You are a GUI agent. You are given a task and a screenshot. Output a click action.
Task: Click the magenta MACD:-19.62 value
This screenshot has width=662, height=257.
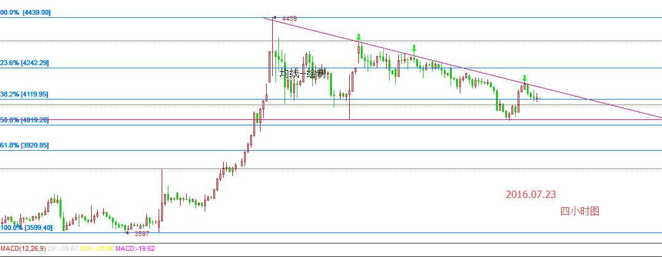[135, 248]
